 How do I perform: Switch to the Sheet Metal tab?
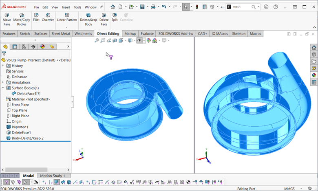pyautogui.click(x=61, y=34)
